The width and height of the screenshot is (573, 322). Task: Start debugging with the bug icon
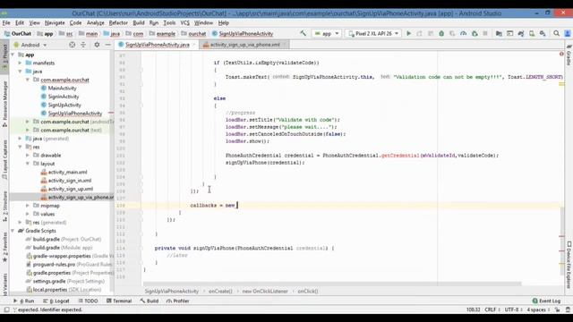(x=441, y=33)
